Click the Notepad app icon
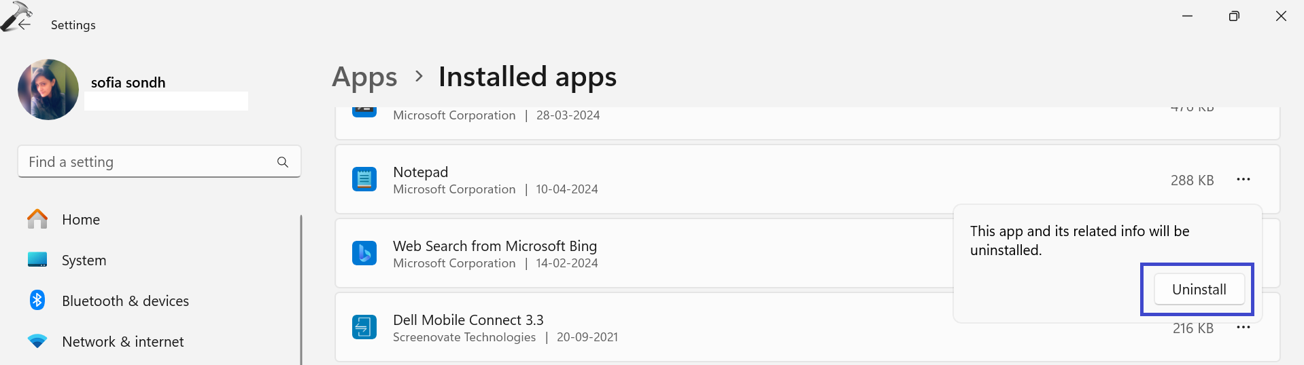1304x365 pixels. pyautogui.click(x=364, y=180)
